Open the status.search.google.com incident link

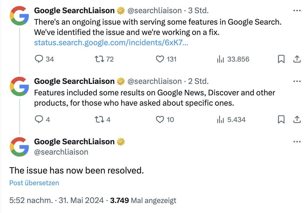point(111,43)
